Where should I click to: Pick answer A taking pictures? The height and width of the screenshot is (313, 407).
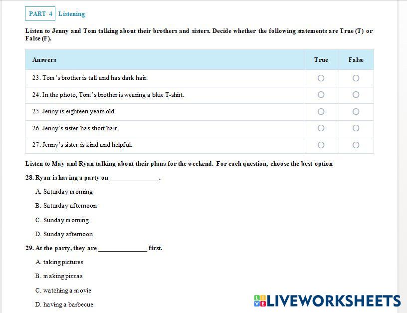pyautogui.click(x=59, y=262)
